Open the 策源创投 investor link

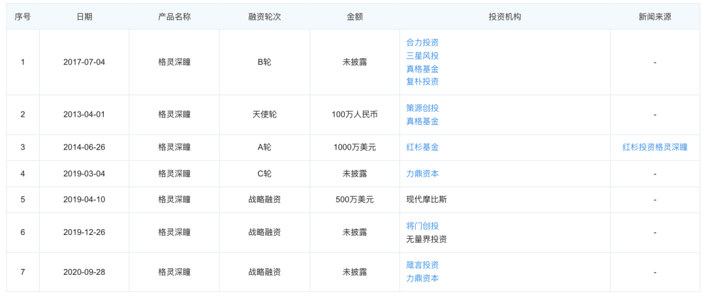tap(422, 108)
